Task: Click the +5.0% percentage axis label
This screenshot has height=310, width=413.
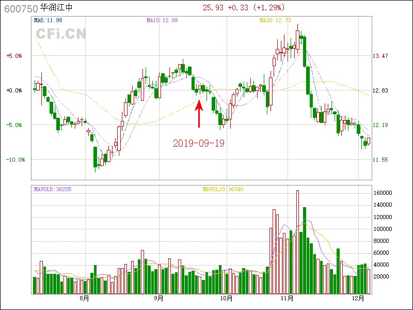Action: (x=14, y=56)
